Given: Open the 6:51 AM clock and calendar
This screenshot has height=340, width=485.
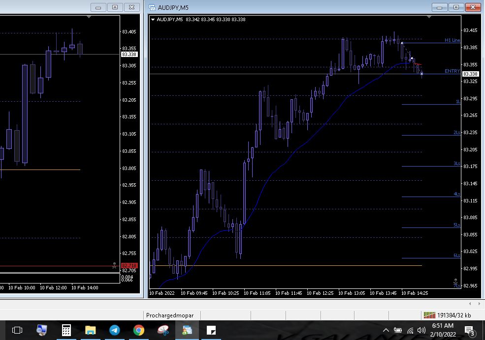Looking at the screenshot, I should (x=443, y=330).
